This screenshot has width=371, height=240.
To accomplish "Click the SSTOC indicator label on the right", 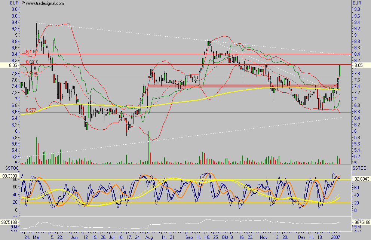I will pos(360,168).
